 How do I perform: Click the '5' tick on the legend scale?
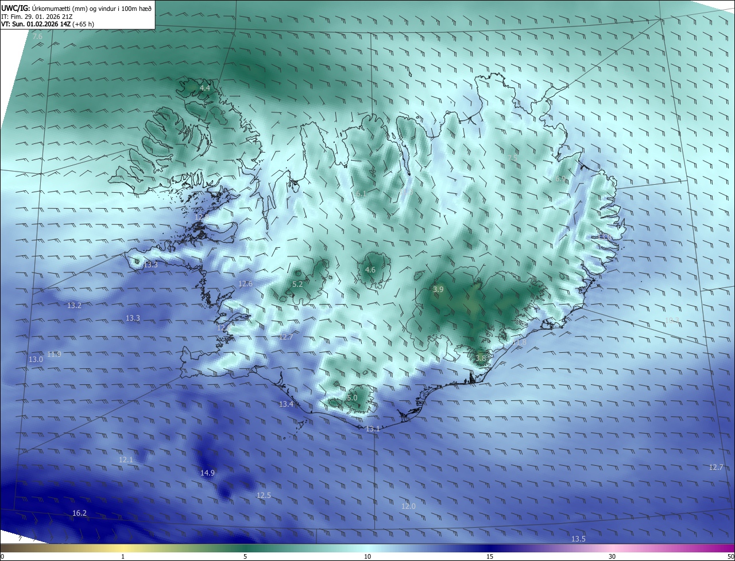coord(245,557)
